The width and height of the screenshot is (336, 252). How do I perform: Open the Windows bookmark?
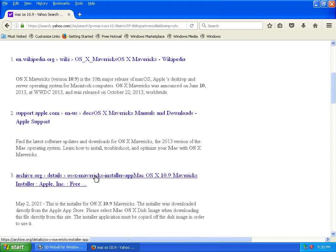[210, 36]
